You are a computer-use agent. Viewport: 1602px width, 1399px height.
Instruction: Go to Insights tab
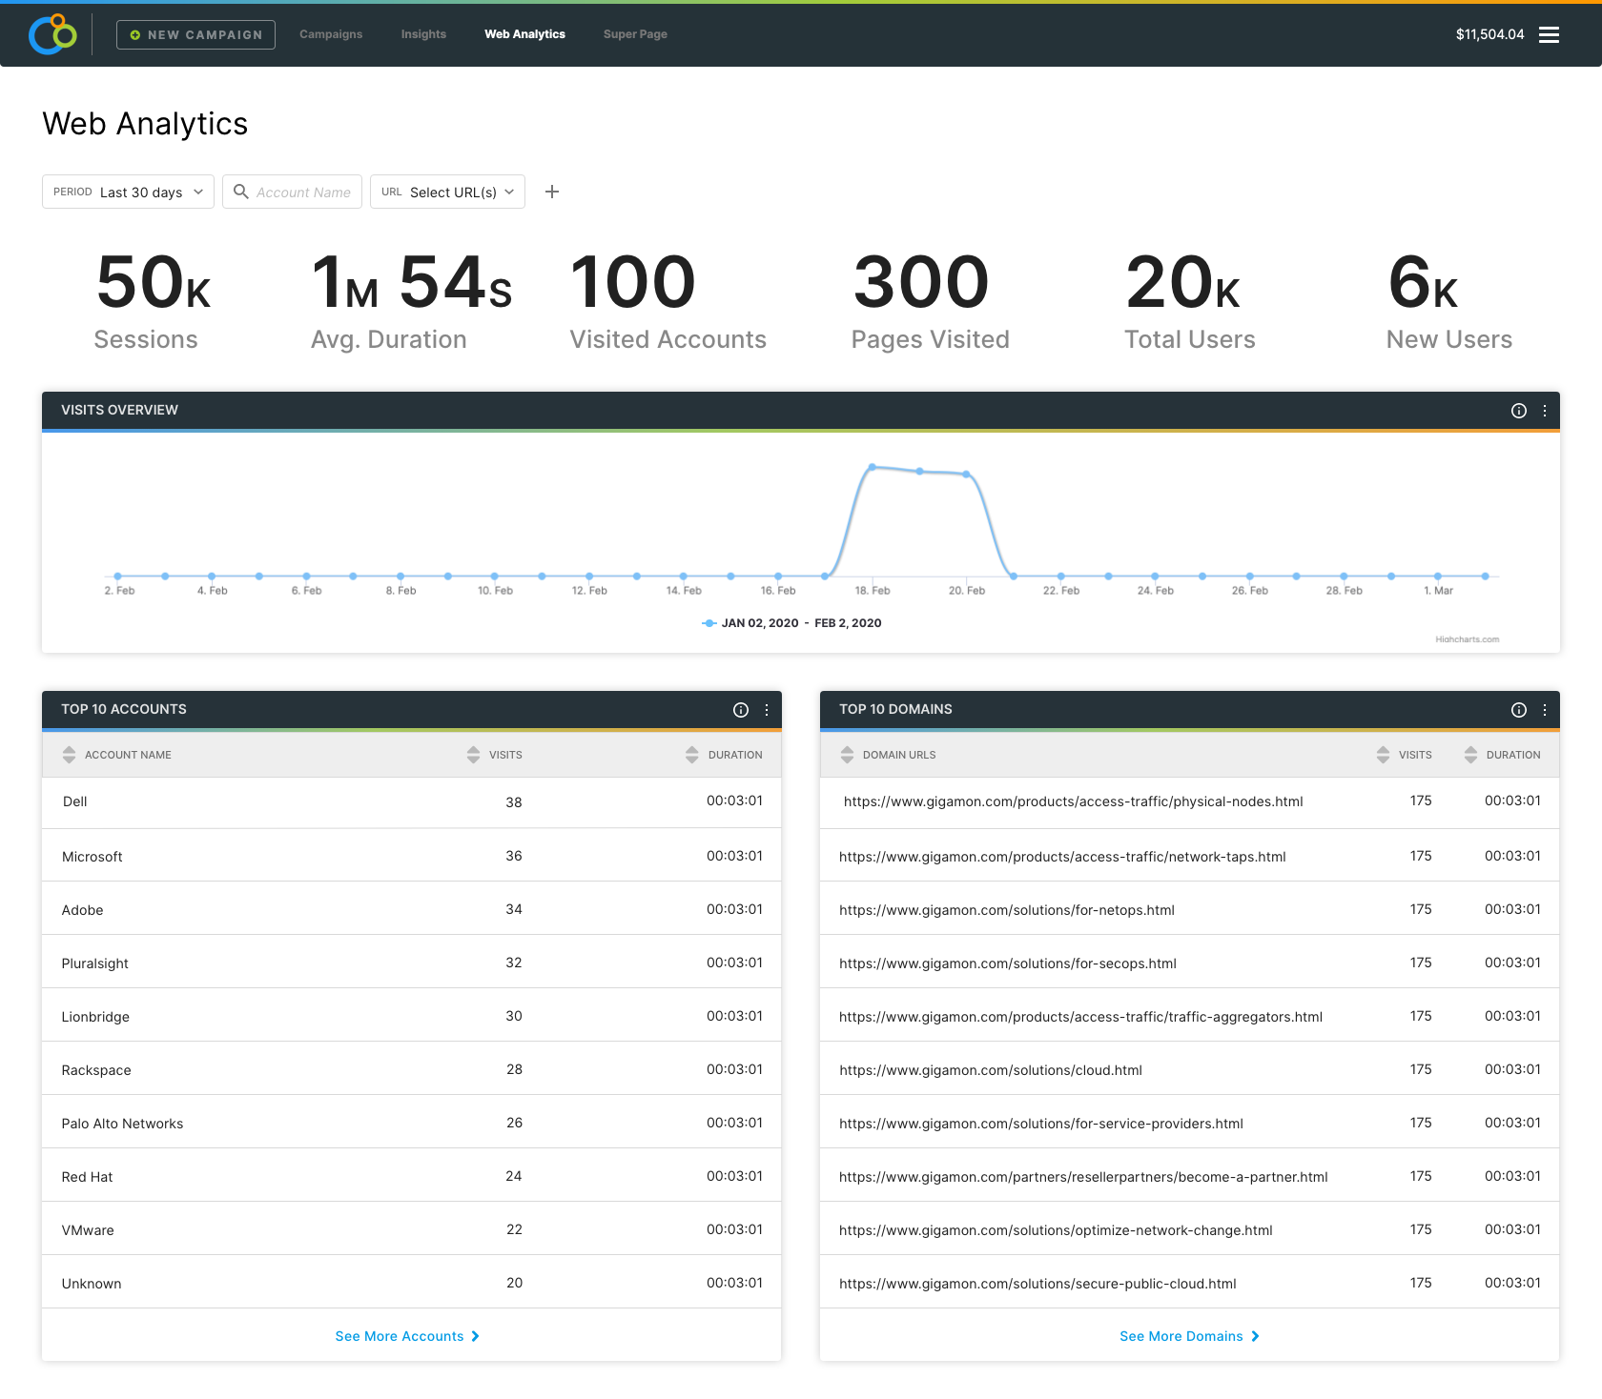(x=423, y=34)
